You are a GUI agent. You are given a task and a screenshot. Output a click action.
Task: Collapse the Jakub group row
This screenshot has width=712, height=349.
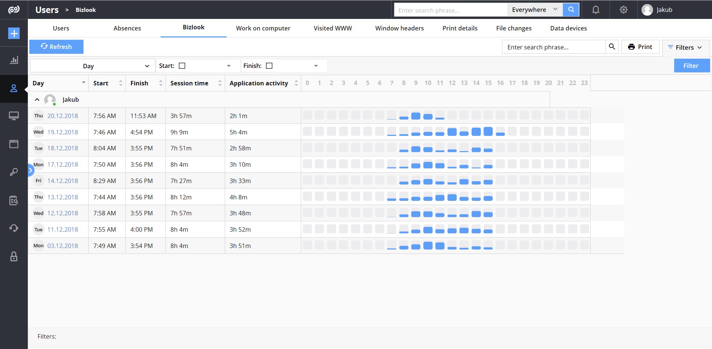click(37, 100)
